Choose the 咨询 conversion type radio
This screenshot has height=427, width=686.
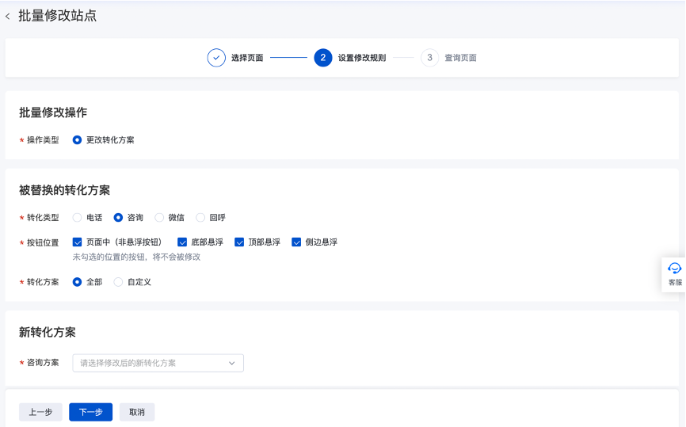[x=118, y=217]
